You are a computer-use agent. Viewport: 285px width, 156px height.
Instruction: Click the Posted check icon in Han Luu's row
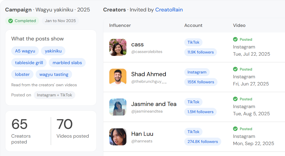(x=235, y=129)
